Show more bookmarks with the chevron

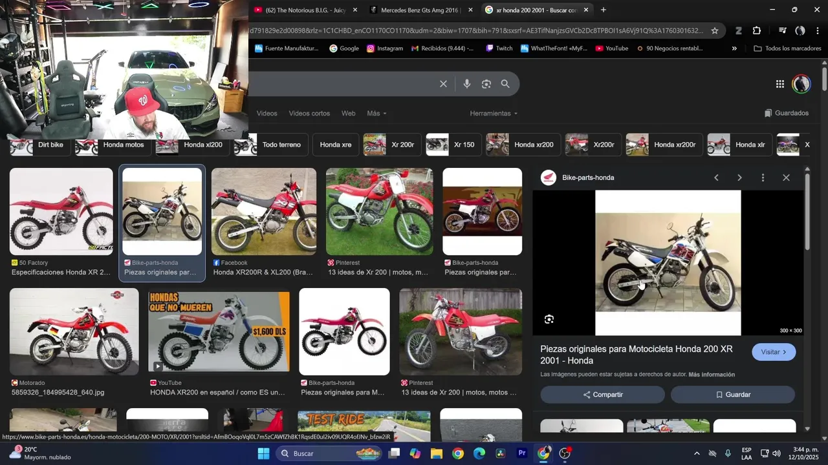pyautogui.click(x=734, y=48)
